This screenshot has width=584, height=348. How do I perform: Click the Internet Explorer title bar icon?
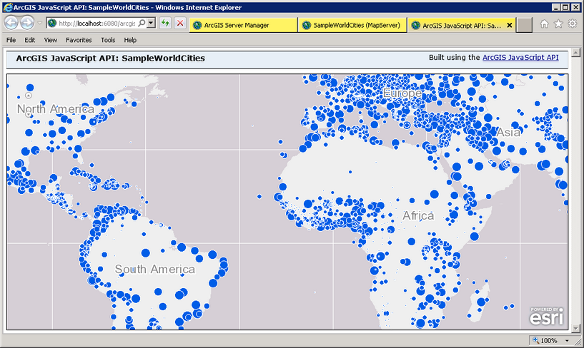(7, 7)
